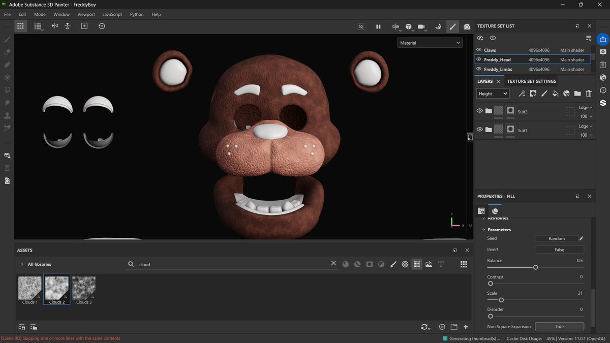Add a folder in the Layers panel
610x343 pixels.
coord(577,93)
